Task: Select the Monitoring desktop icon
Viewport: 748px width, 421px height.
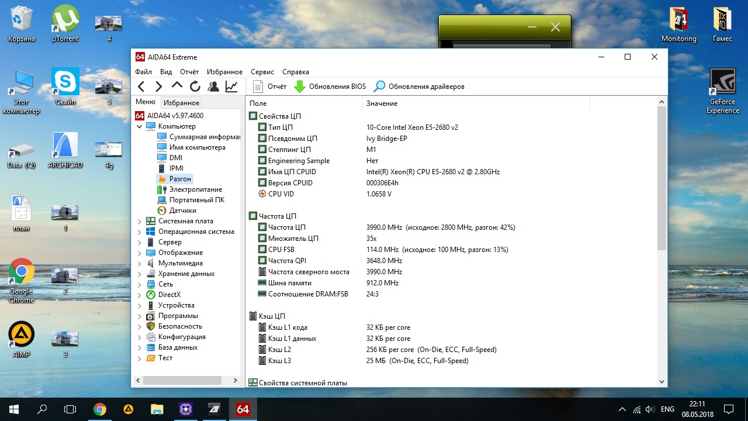Action: pyautogui.click(x=679, y=25)
